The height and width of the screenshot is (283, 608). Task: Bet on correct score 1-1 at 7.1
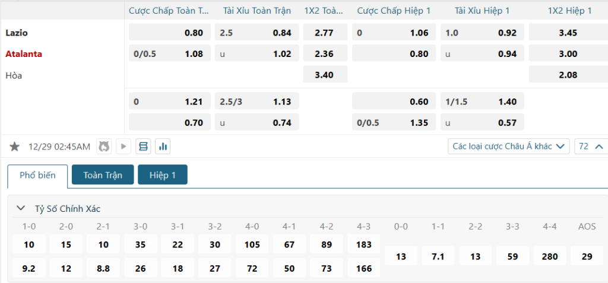[x=438, y=256]
